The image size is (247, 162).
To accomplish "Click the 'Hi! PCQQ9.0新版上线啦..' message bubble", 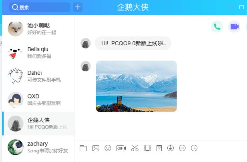I will [x=133, y=43].
